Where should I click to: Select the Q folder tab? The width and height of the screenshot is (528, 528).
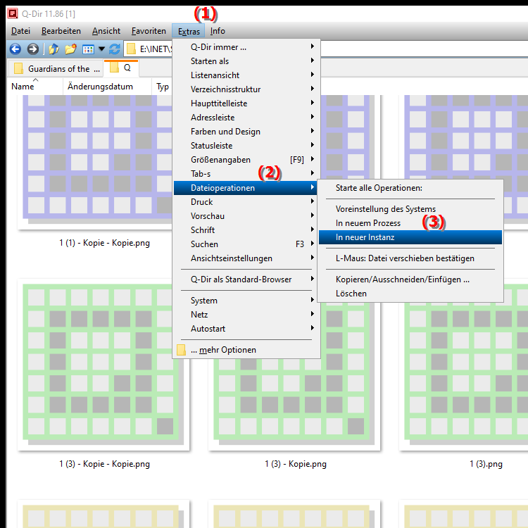[x=121, y=68]
